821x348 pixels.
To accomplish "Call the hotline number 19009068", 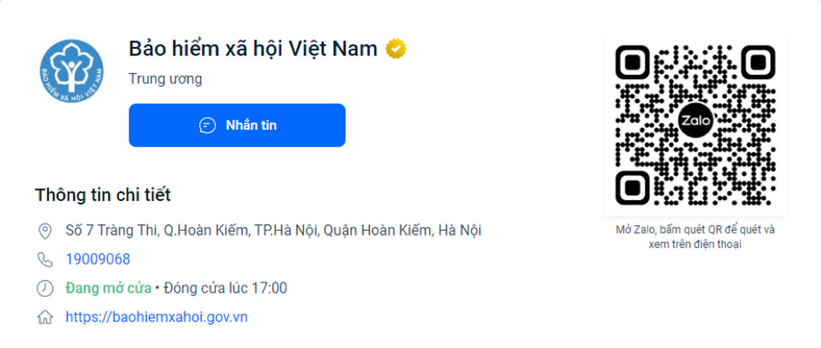I will pyautogui.click(x=98, y=259).
